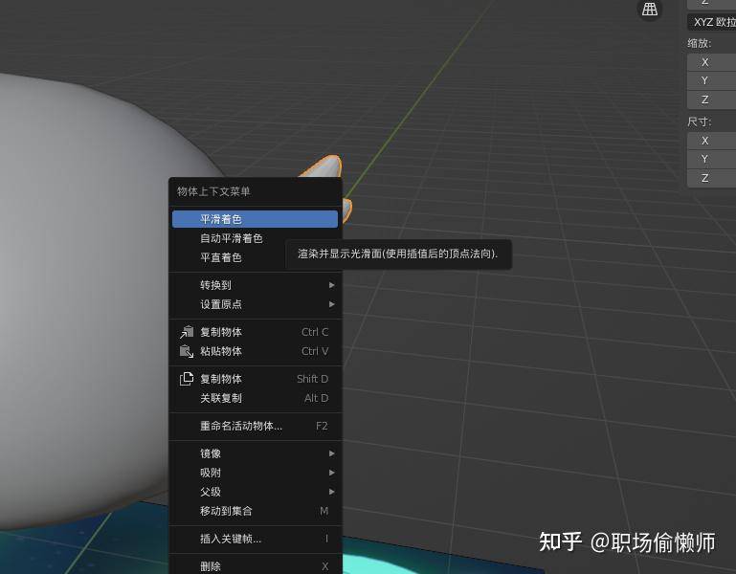Viewport: 736px width, 574px height.
Task: Click the paste icon beside 粘贴物体
Action: 187,351
